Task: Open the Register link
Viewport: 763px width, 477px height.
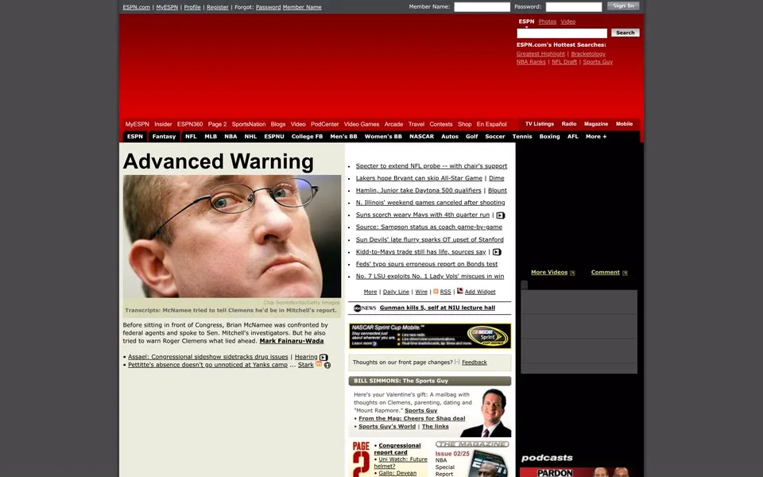Action: click(x=218, y=7)
